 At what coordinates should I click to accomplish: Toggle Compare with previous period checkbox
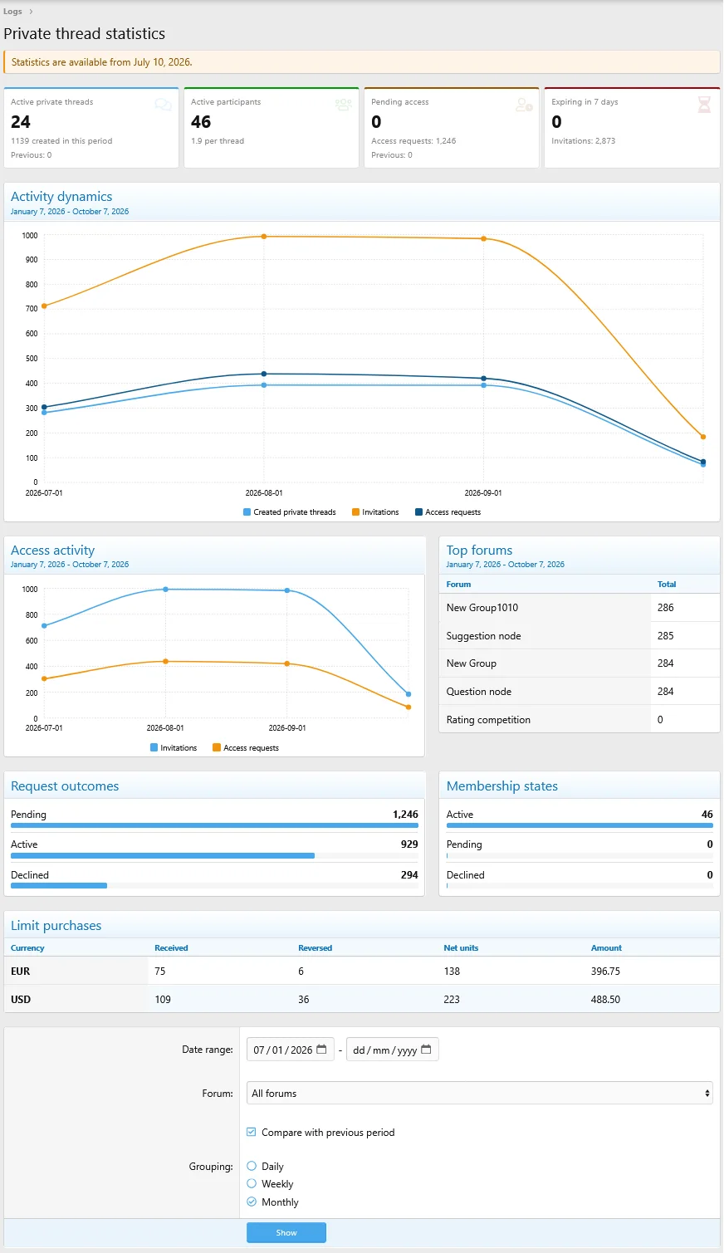tap(252, 1132)
